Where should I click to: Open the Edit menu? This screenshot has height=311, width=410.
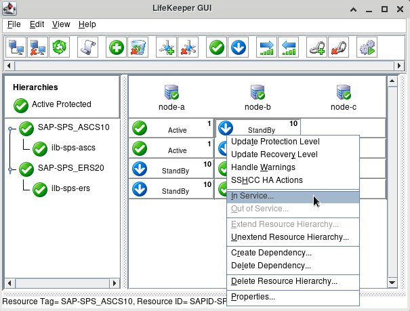point(37,24)
